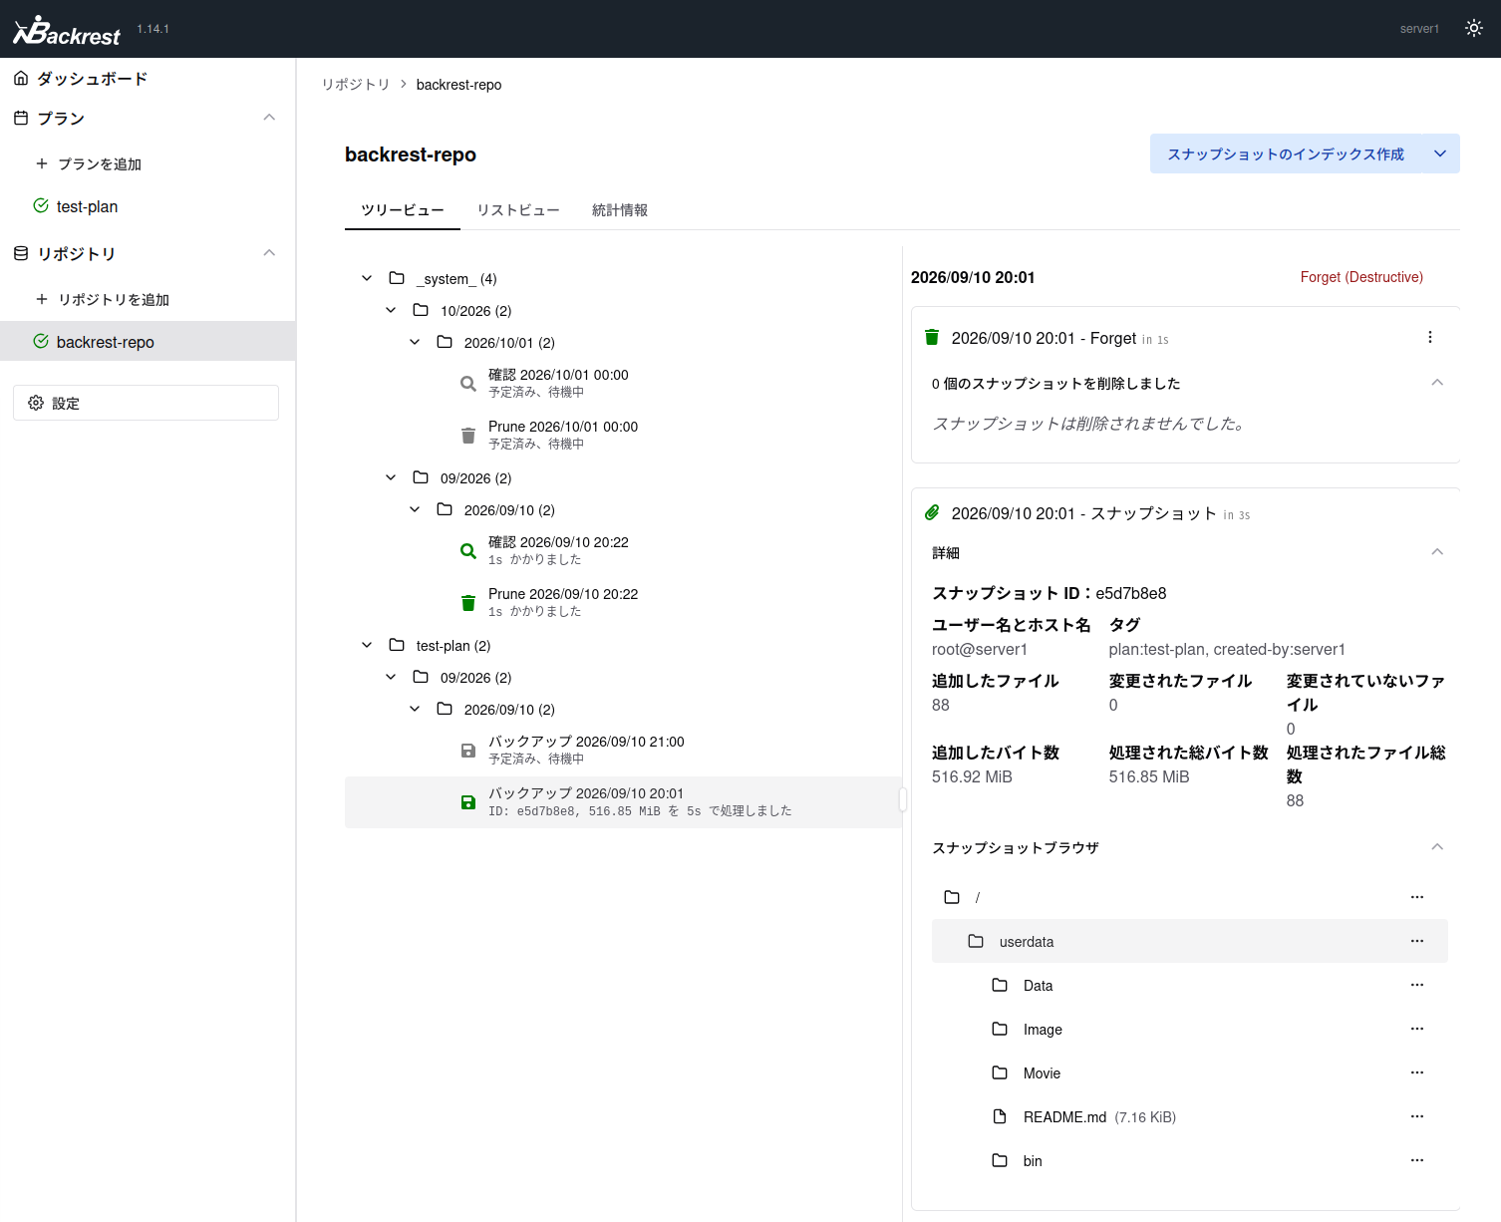The width and height of the screenshot is (1501, 1222).
Task: Open the ellipsis menu for userdata folder
Action: coord(1417,941)
